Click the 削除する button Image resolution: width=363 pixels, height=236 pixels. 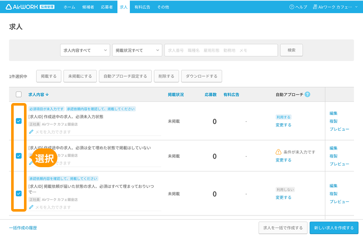coord(166,76)
